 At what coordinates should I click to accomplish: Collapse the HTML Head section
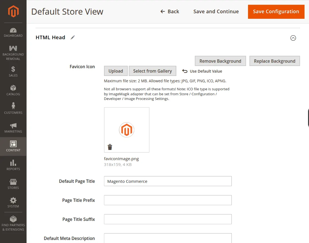pyautogui.click(x=293, y=38)
